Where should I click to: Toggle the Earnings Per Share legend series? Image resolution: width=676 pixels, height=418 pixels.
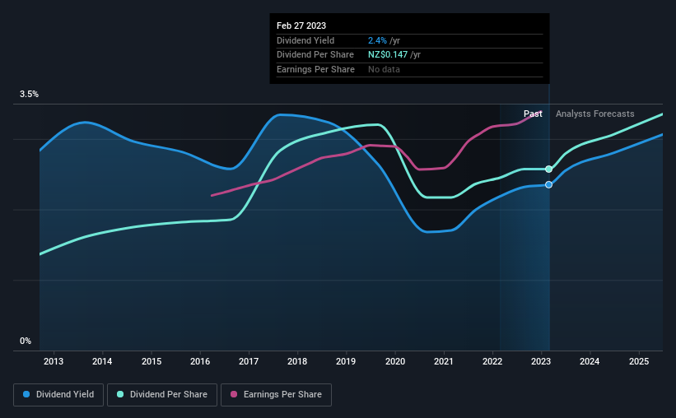[276, 395]
